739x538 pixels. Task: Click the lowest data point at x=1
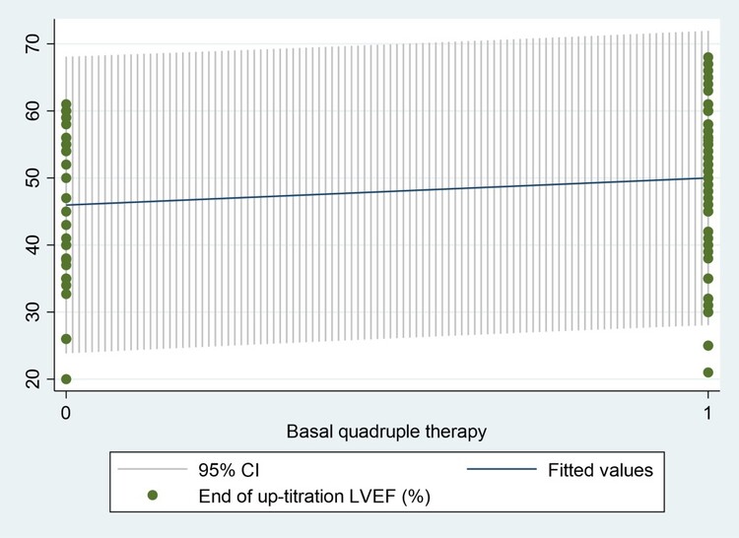tap(707, 371)
